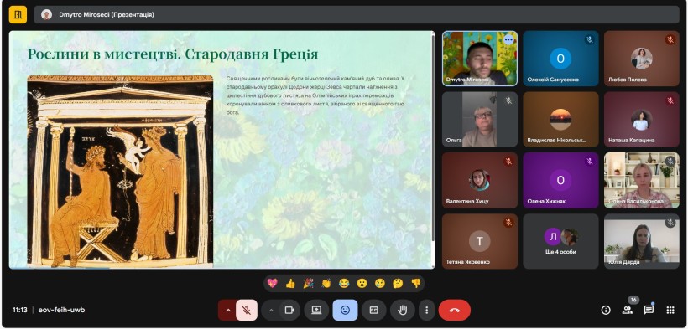Viewport: 688px width, 329px height.
Task: Expand video settings chevron
Action: [271, 310]
